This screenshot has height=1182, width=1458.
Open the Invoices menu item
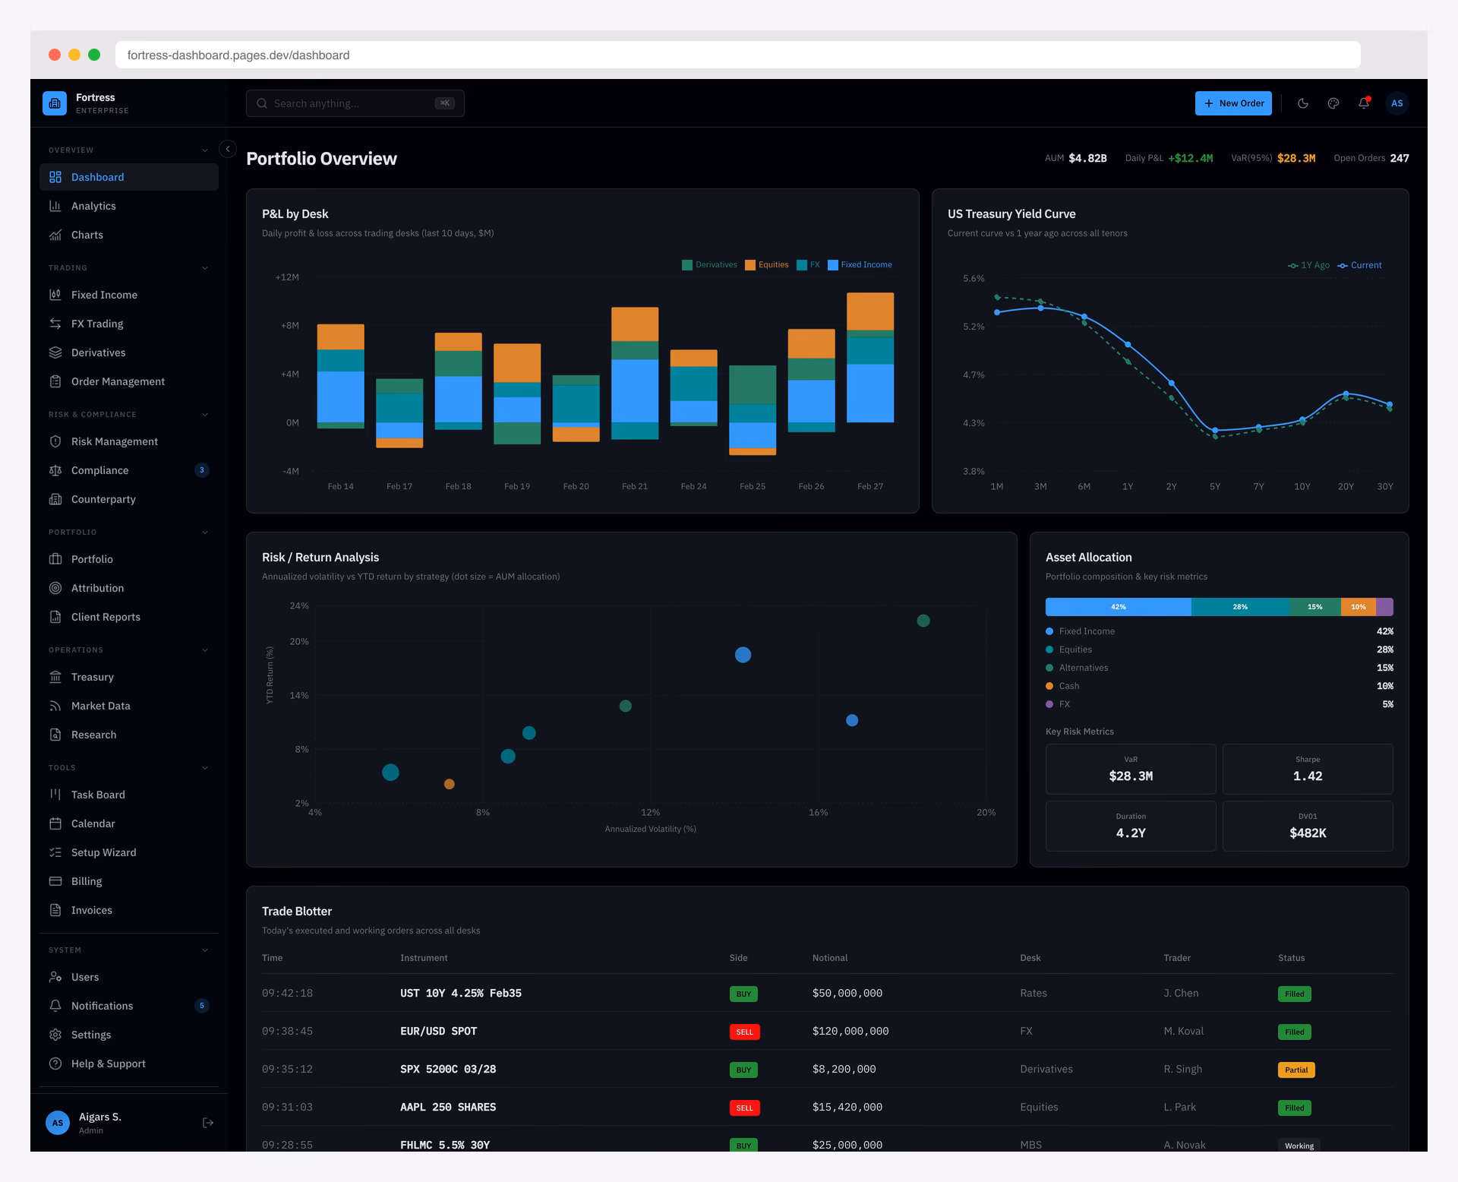tap(129, 910)
